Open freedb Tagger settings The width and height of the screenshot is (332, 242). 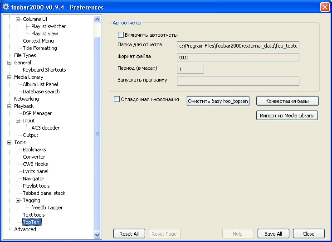coord(47,208)
